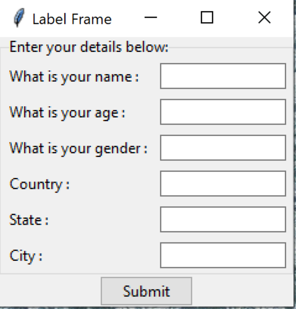Minimize the Label Frame window
The image size is (296, 309).
151,18
